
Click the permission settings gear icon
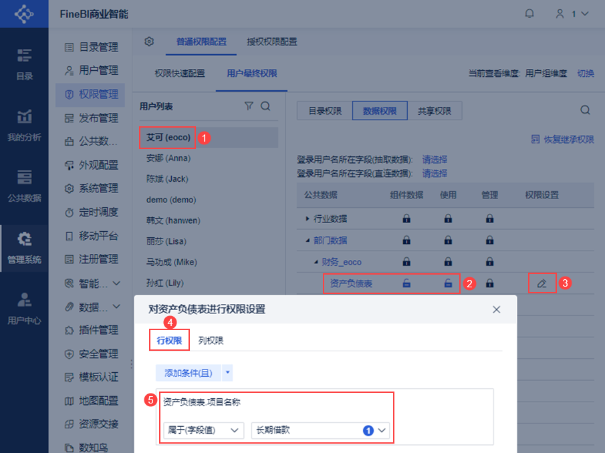click(x=149, y=41)
